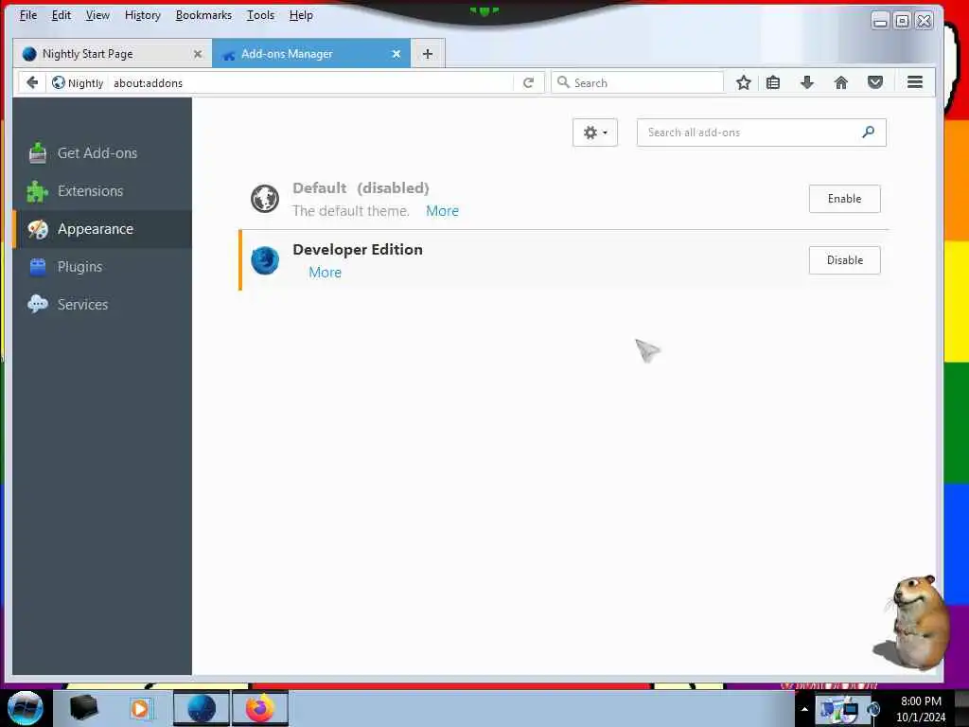Open the tools gear dropdown
Viewport: 969px width, 727px height.
tap(595, 133)
